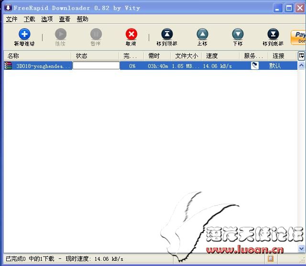Open the column chooser icon in table corner
306x266 pixels.
coord(301,56)
